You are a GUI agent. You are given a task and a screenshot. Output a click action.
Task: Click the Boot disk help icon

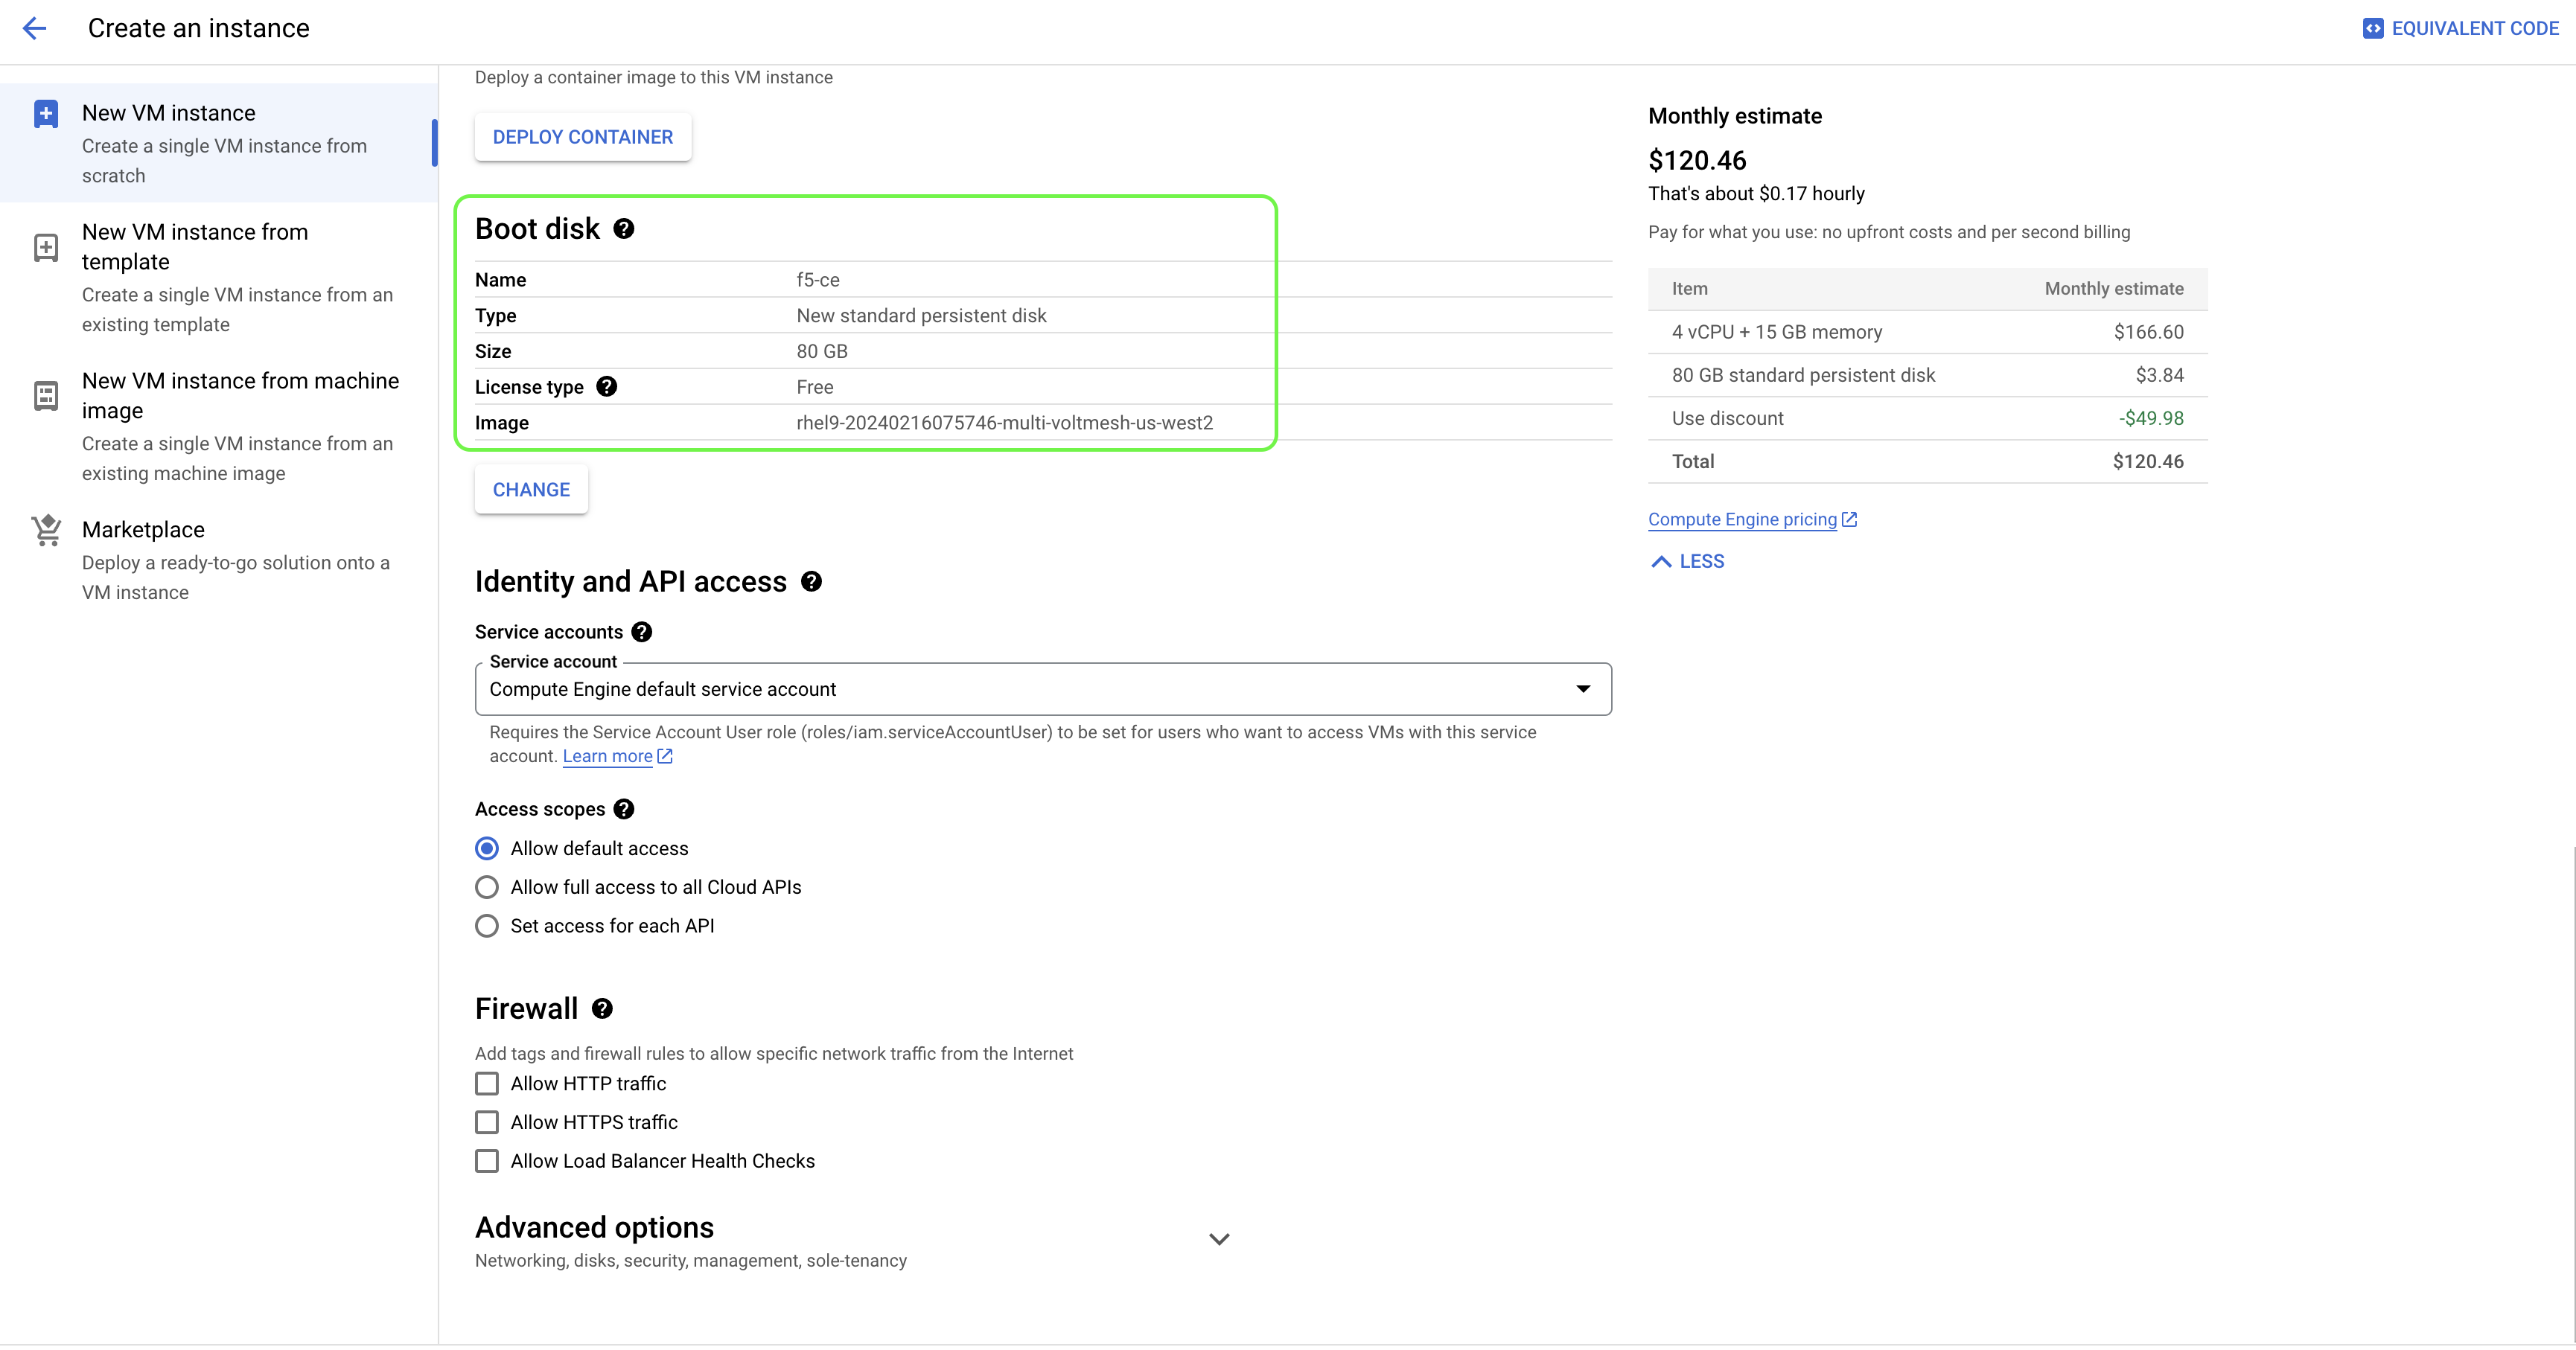point(624,228)
